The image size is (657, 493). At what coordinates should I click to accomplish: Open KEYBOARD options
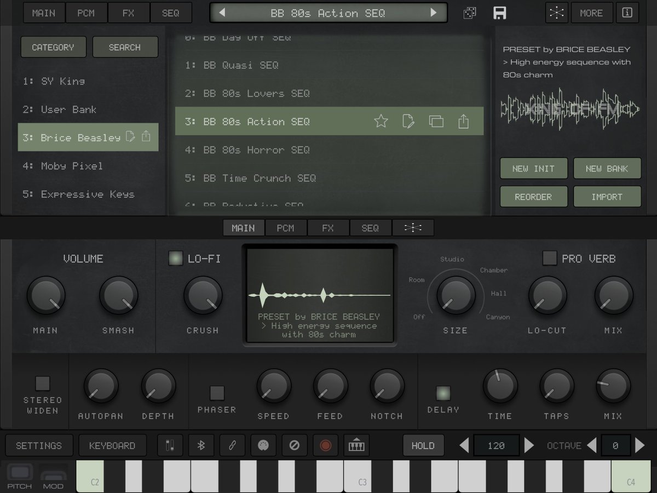(112, 445)
